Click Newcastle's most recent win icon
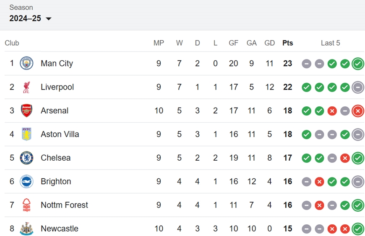The height and width of the screenshot is (236, 365). pyautogui.click(x=358, y=229)
